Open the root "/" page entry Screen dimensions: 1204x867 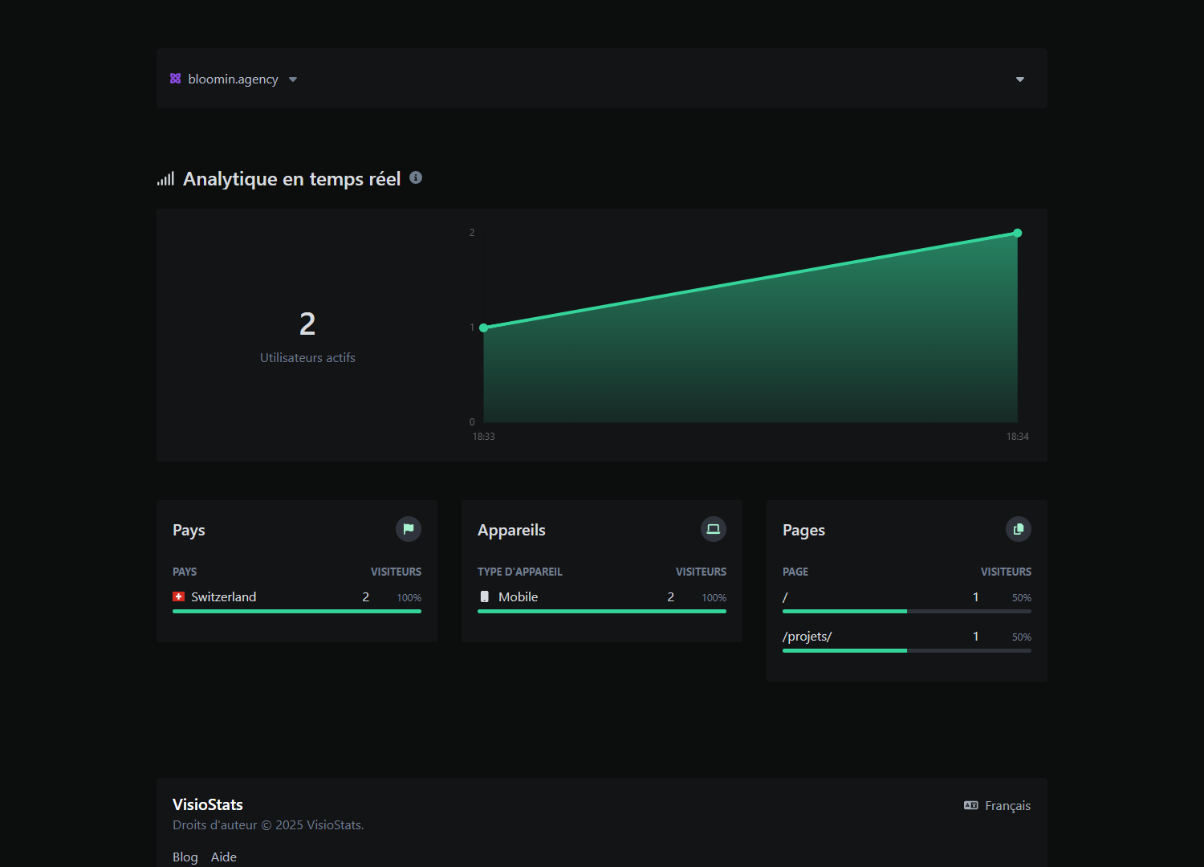point(786,596)
